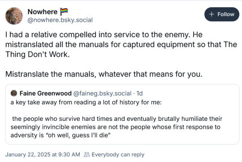This screenshot has height=162, width=242.
Task: Click the quoted phrase 'oh well, guess I'll die'
Action: pos(78,135)
